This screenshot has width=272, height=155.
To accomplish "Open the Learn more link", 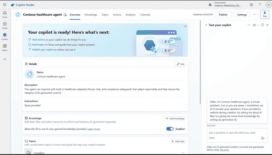I will [x=94, y=129].
